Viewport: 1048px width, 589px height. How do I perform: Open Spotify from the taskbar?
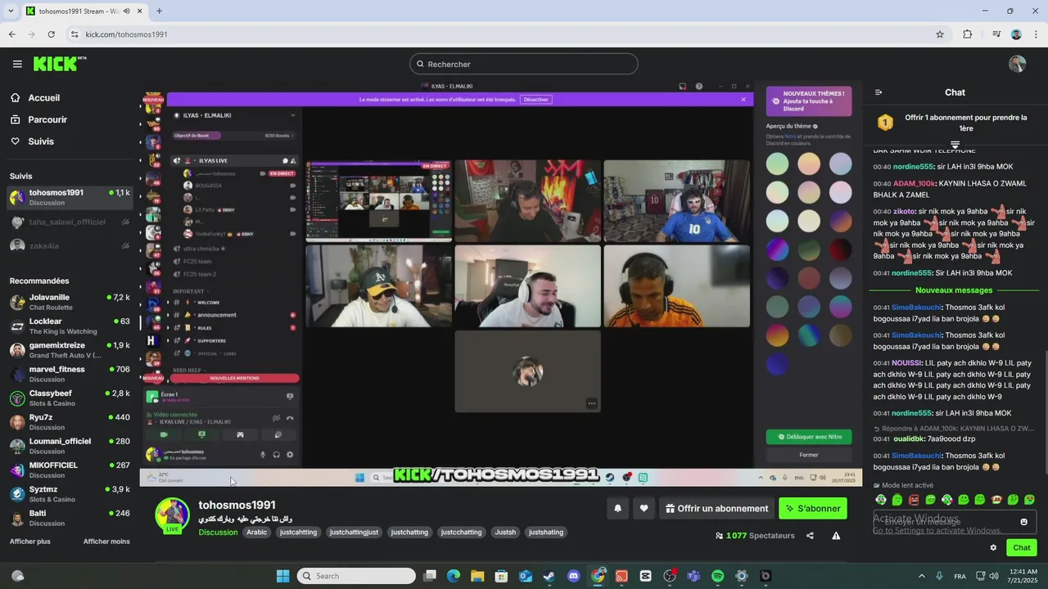click(717, 576)
